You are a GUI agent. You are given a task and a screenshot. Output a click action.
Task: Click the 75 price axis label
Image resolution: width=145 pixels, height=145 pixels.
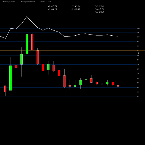pyautogui.click(x=138, y=60)
